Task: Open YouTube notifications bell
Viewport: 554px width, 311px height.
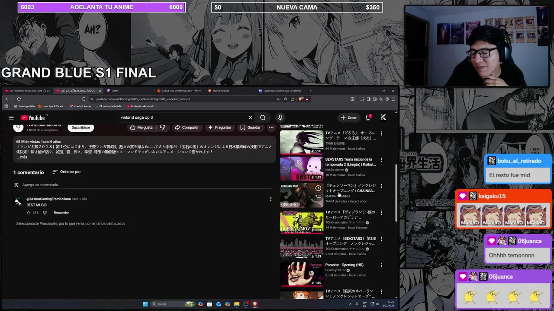Action: pyautogui.click(x=368, y=117)
